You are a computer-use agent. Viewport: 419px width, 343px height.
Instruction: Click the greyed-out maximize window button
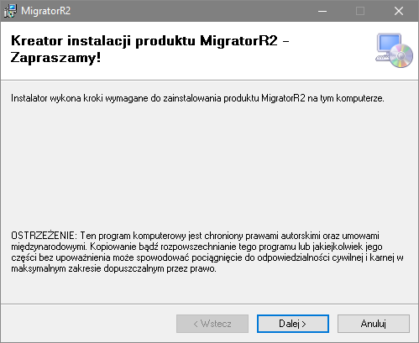[360, 11]
